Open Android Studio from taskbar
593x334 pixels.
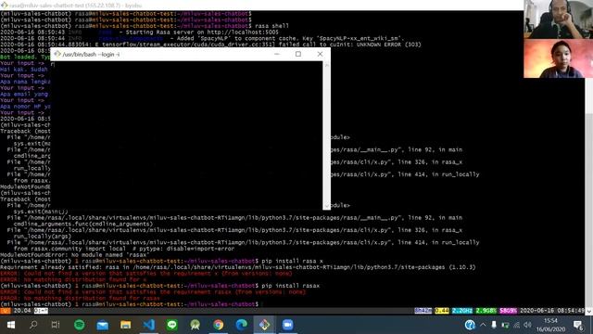coord(196,325)
